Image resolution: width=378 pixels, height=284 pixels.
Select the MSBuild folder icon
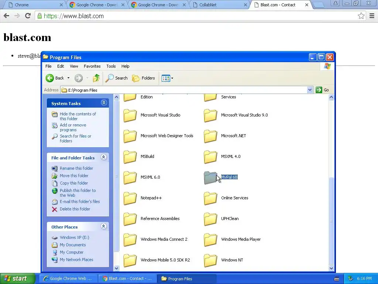(x=130, y=156)
